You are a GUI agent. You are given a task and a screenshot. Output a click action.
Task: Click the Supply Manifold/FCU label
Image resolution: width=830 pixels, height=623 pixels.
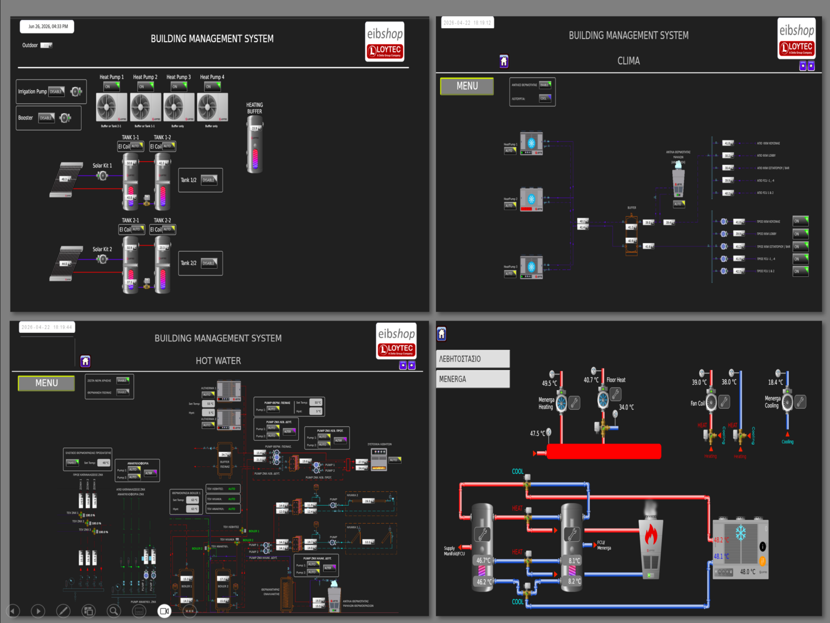454,551
